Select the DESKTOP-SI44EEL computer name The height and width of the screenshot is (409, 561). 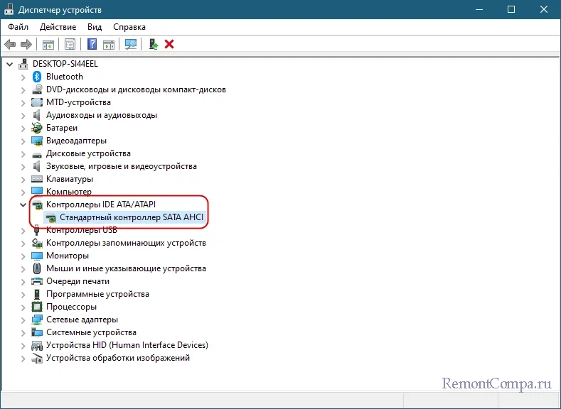[x=65, y=64]
